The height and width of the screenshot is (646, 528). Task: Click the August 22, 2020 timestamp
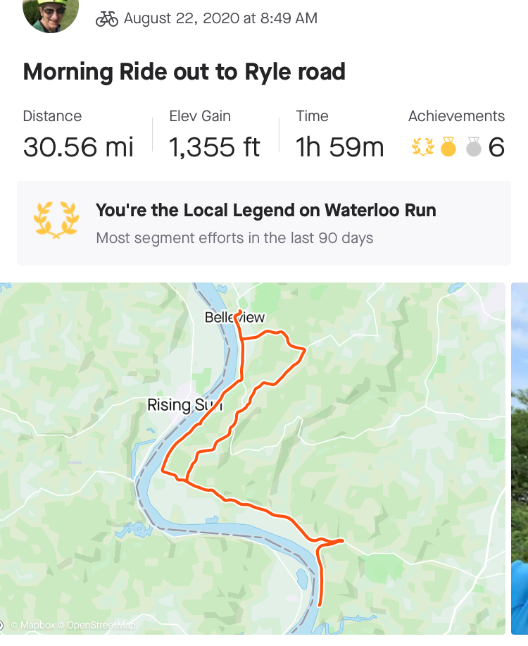tap(220, 19)
